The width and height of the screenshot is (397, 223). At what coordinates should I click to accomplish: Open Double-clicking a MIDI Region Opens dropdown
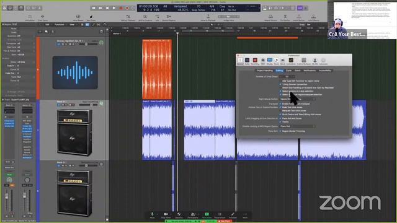click(x=297, y=126)
